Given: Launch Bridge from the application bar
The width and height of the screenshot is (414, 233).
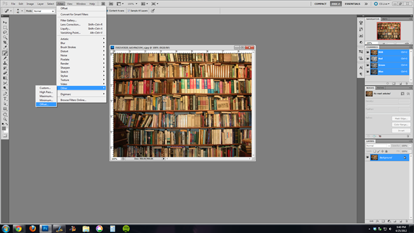Looking at the screenshot, I should pos(103,4).
